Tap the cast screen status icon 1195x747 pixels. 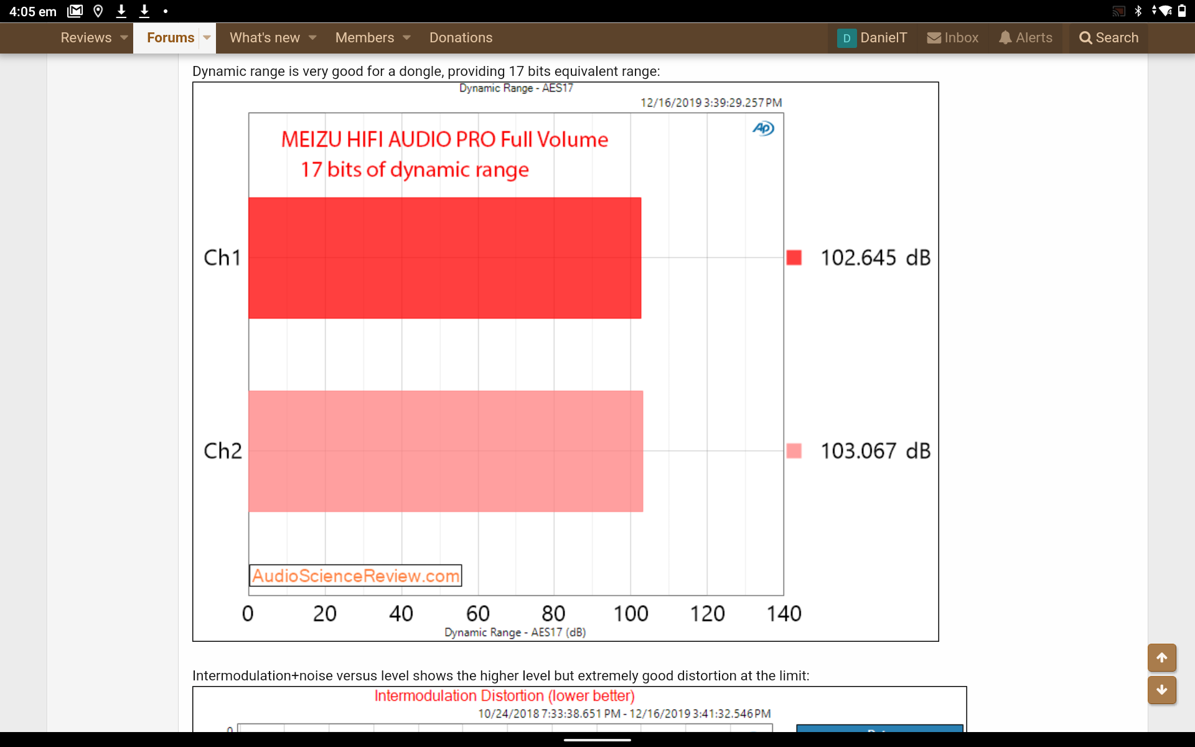pos(1119,11)
